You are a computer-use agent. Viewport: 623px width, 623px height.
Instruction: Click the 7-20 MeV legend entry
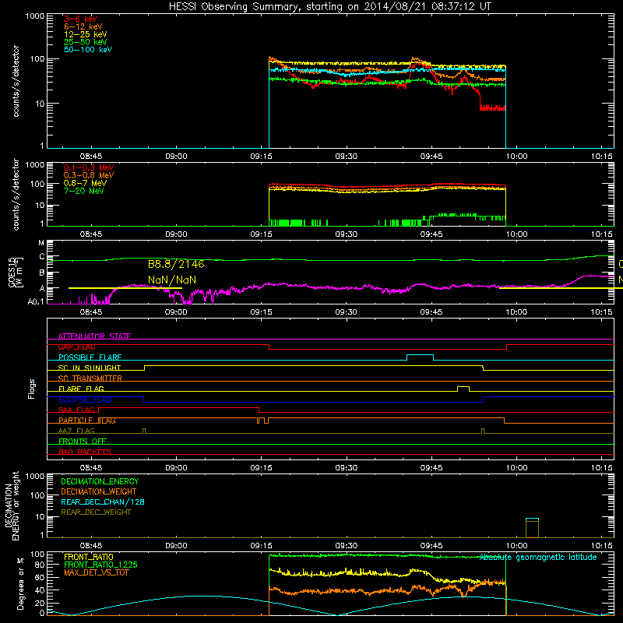(83, 191)
